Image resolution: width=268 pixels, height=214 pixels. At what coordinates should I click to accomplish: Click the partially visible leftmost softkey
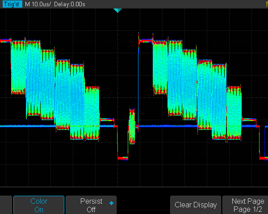pyautogui.click(x=5, y=205)
